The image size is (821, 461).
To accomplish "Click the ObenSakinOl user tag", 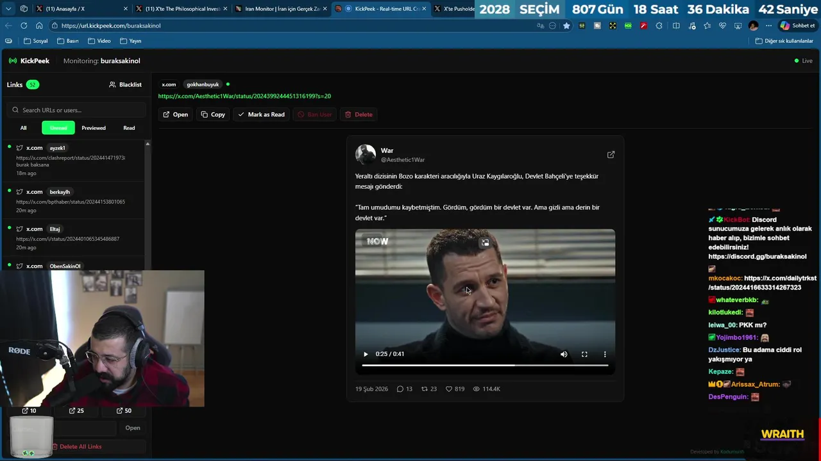I will pyautogui.click(x=65, y=266).
